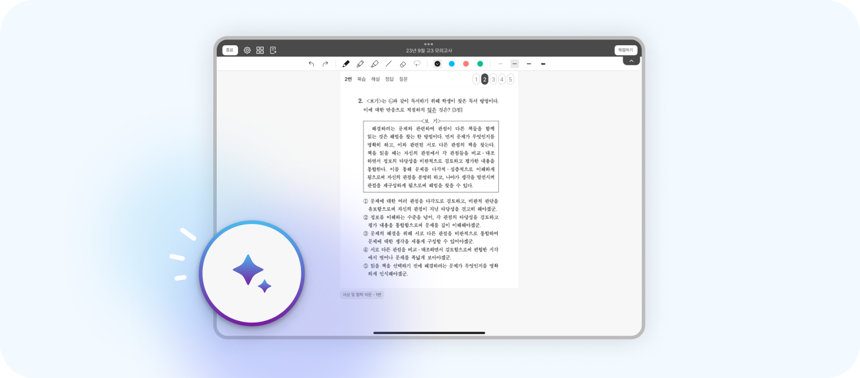This screenshot has height=378, width=860.
Task: Click the sparkle AI icon in the circular badge
Action: [x=252, y=274]
